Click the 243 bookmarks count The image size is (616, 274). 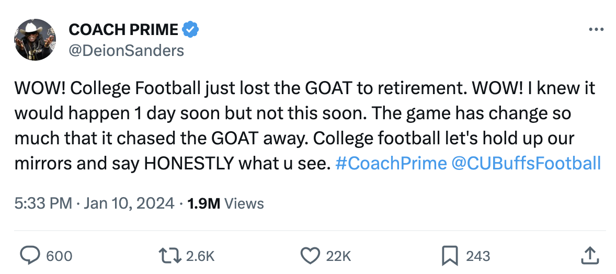(477, 256)
